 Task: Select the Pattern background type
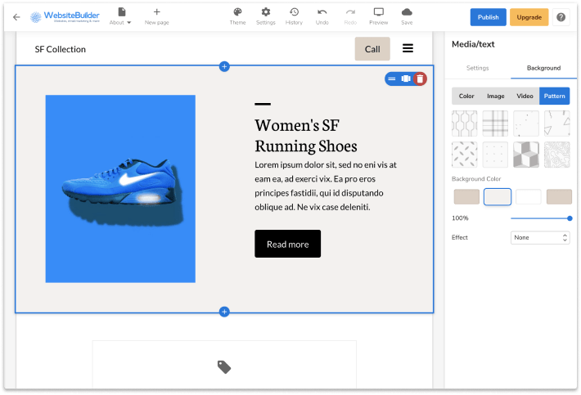554,97
